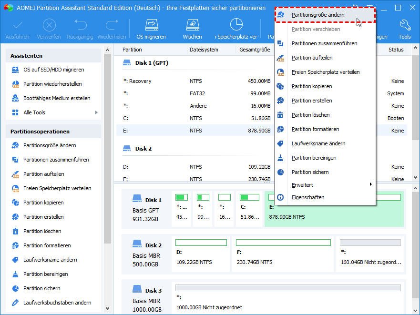
Task: Choose Partition bereinigen in context menu
Action: tap(325, 158)
